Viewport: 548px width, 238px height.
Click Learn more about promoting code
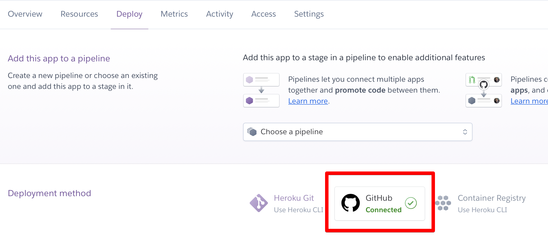click(308, 101)
